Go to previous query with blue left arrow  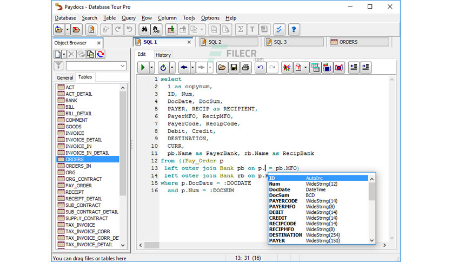(184, 68)
